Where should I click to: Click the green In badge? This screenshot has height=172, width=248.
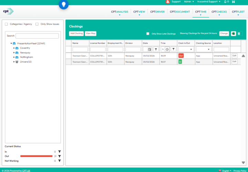click(x=180, y=62)
